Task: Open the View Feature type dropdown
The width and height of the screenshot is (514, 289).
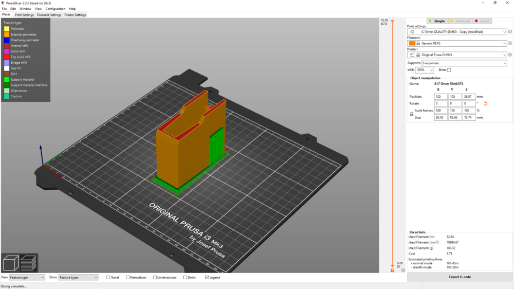Action: 27,277
